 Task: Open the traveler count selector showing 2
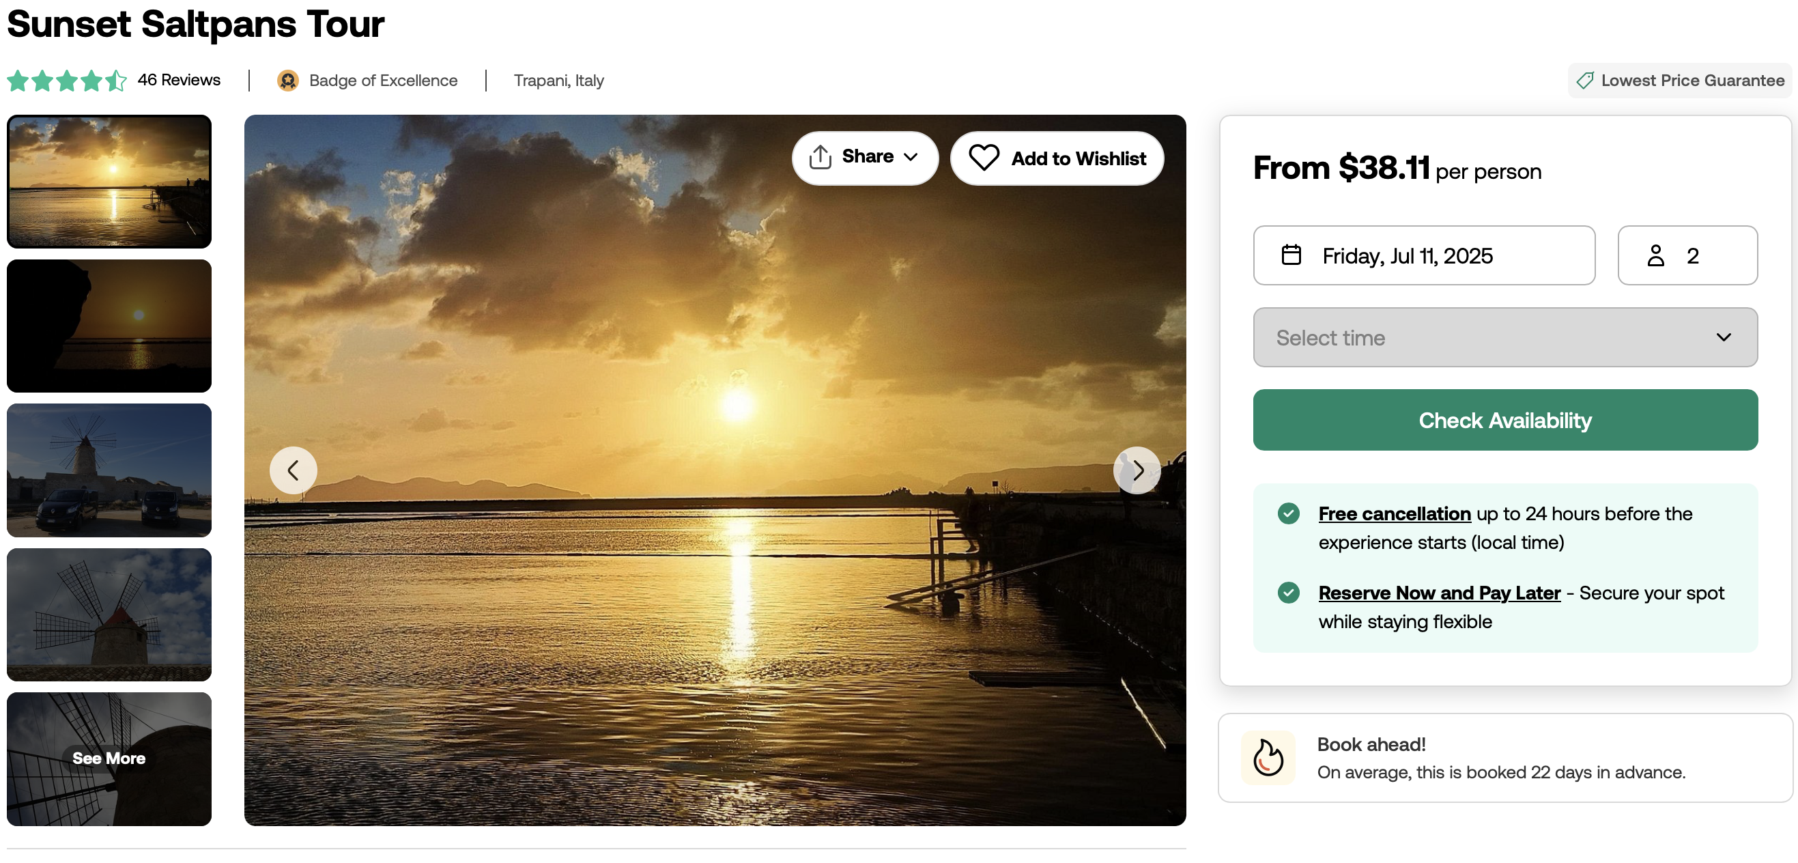1687,255
